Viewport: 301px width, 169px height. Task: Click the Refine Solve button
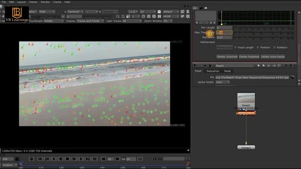(225, 47)
